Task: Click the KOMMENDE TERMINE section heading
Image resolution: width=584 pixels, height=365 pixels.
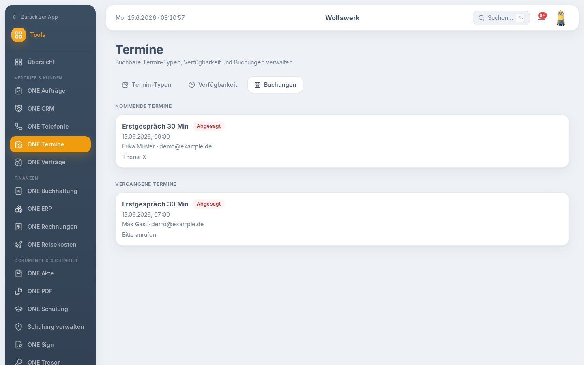Action: tap(144, 106)
